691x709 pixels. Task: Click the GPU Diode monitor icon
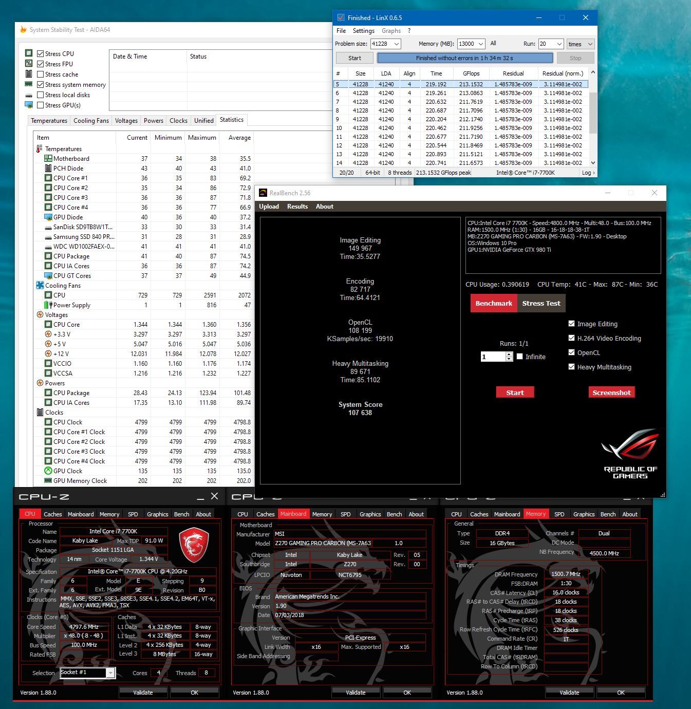pyautogui.click(x=48, y=217)
